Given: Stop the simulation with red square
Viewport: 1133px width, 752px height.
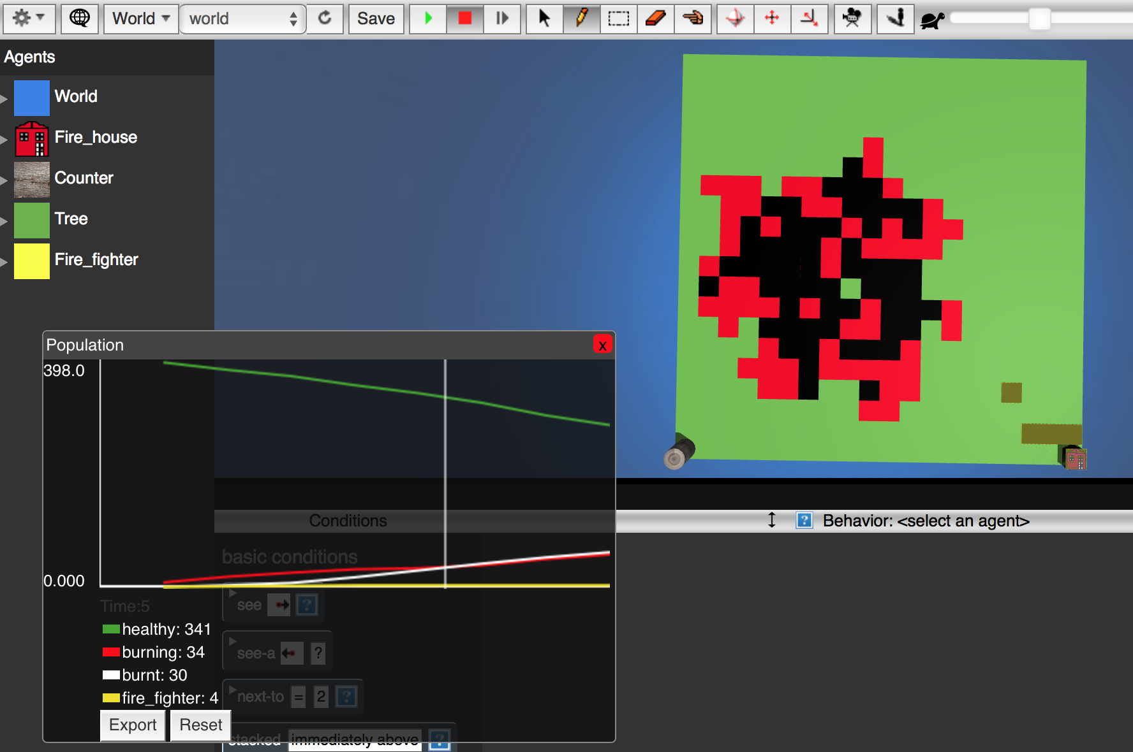Looking at the screenshot, I should tap(465, 18).
